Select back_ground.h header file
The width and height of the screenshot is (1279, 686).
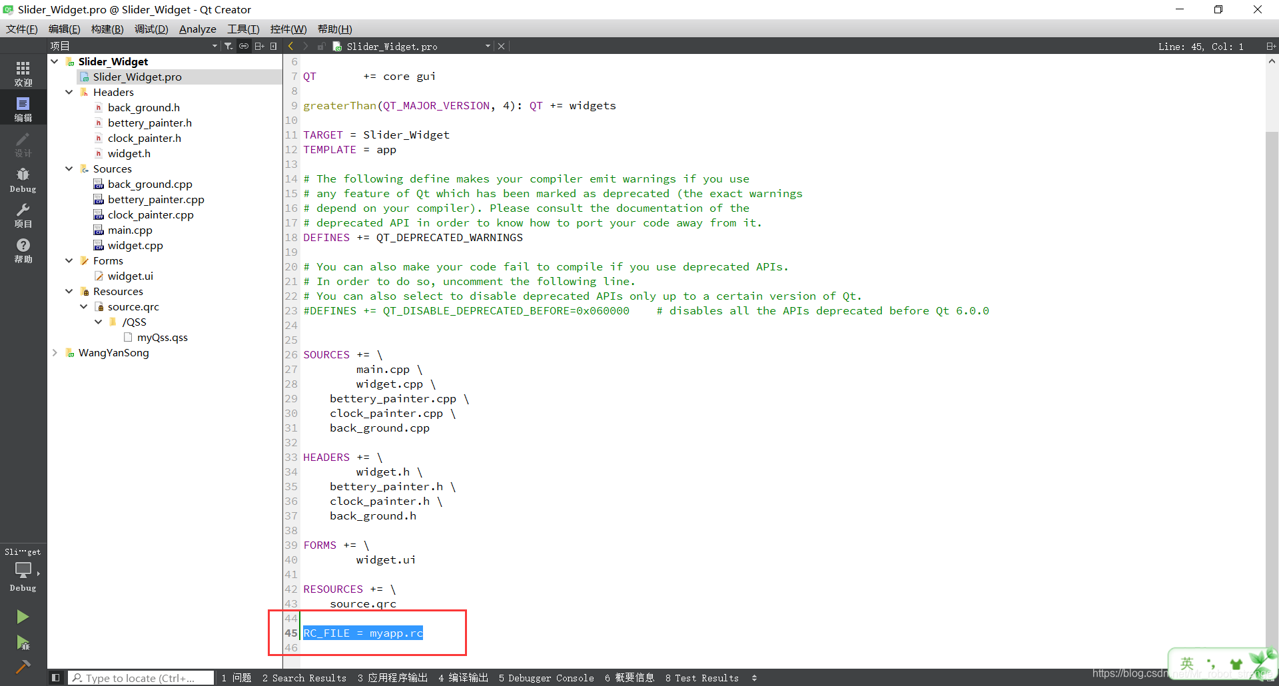pos(144,107)
